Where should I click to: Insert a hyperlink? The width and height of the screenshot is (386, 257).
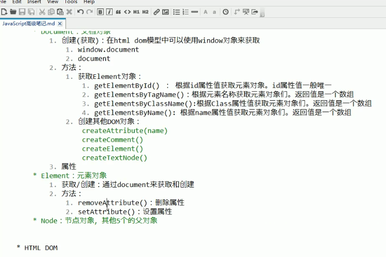click(x=157, y=11)
